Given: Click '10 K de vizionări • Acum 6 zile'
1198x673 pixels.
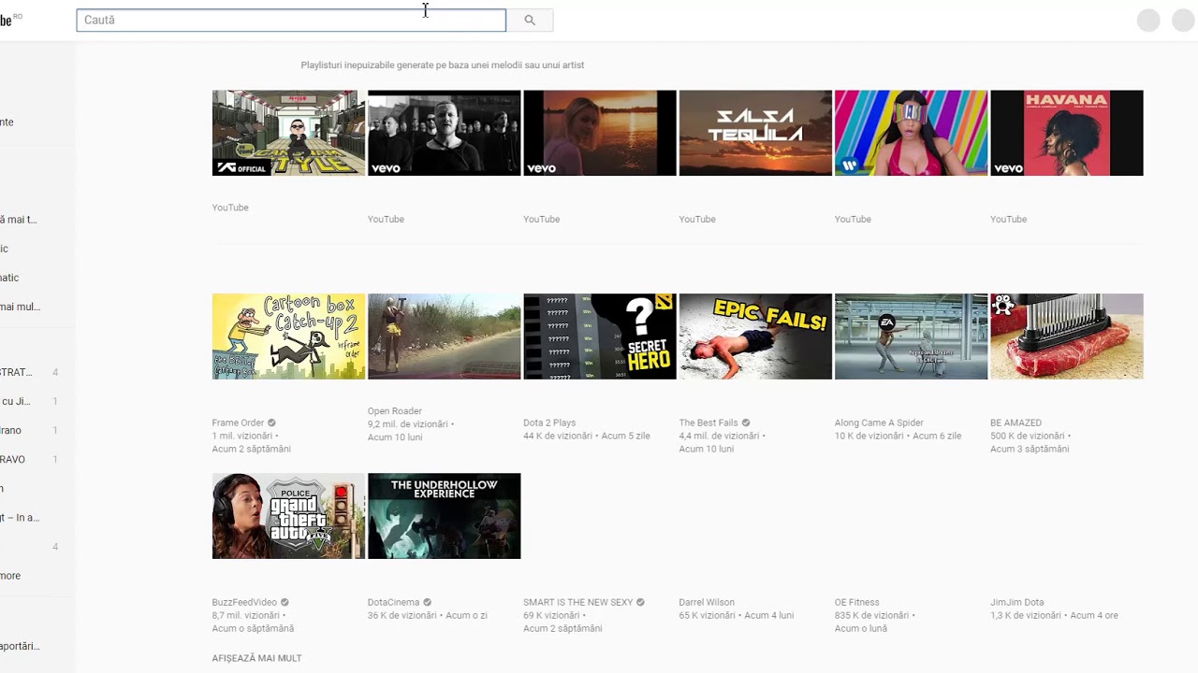Looking at the screenshot, I should point(898,436).
